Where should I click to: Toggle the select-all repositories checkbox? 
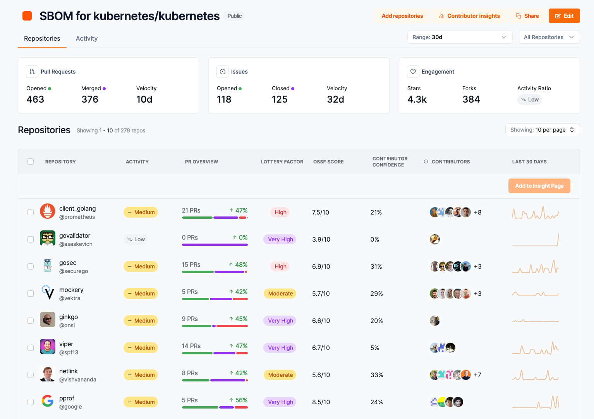(x=31, y=161)
